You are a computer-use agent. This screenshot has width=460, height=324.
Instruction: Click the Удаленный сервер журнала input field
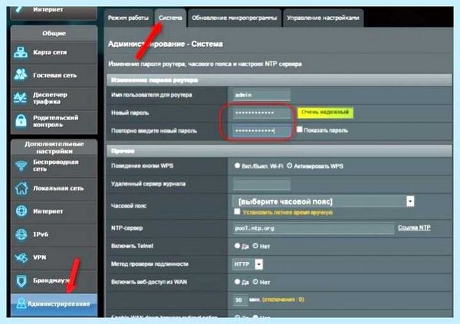(x=261, y=185)
